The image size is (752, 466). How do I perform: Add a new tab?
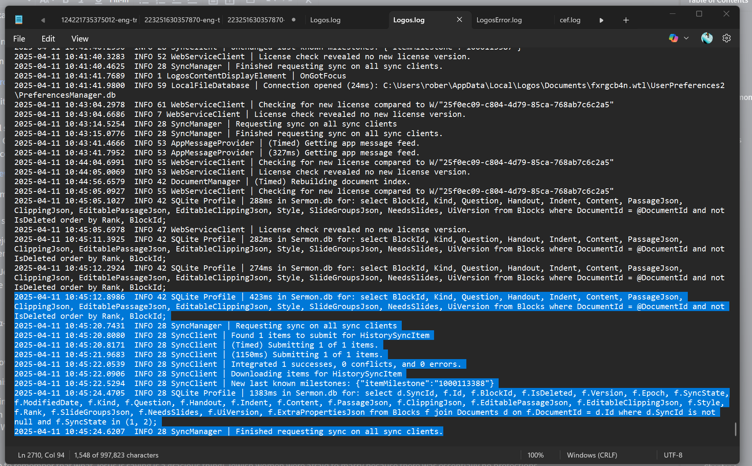pyautogui.click(x=626, y=20)
